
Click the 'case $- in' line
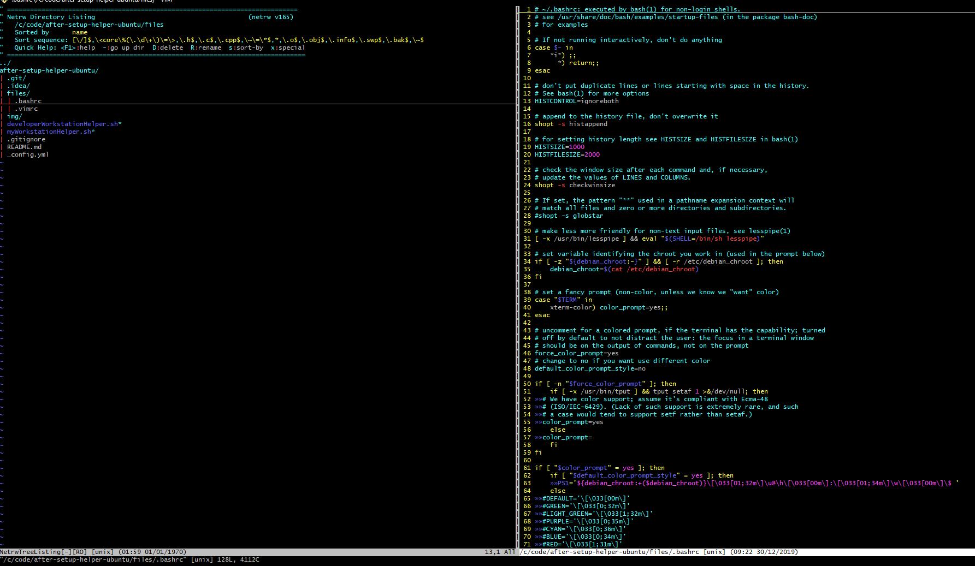pyautogui.click(x=554, y=47)
